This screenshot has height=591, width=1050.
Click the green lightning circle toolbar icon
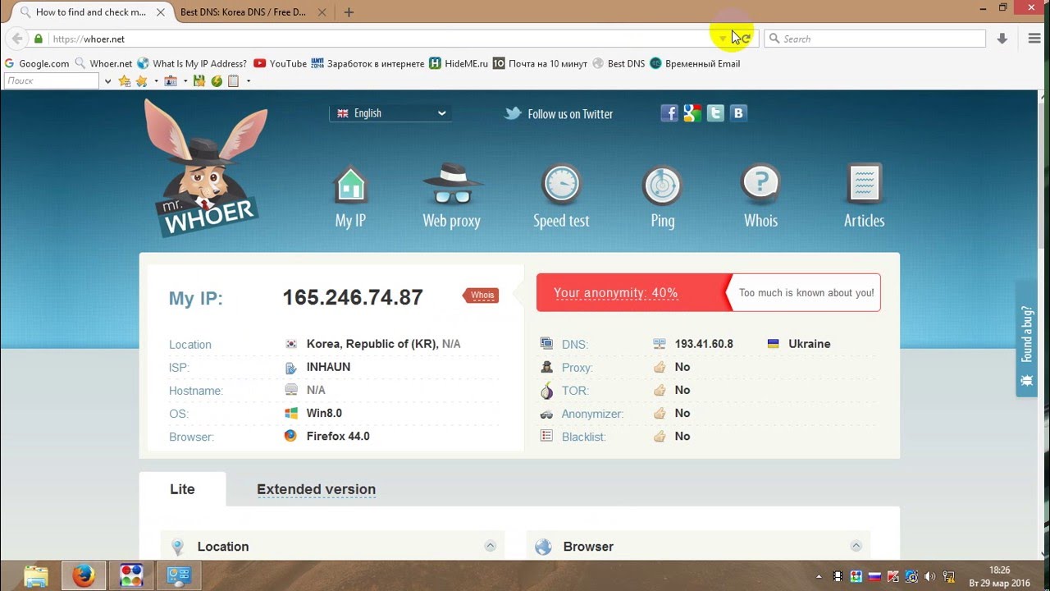(x=217, y=81)
